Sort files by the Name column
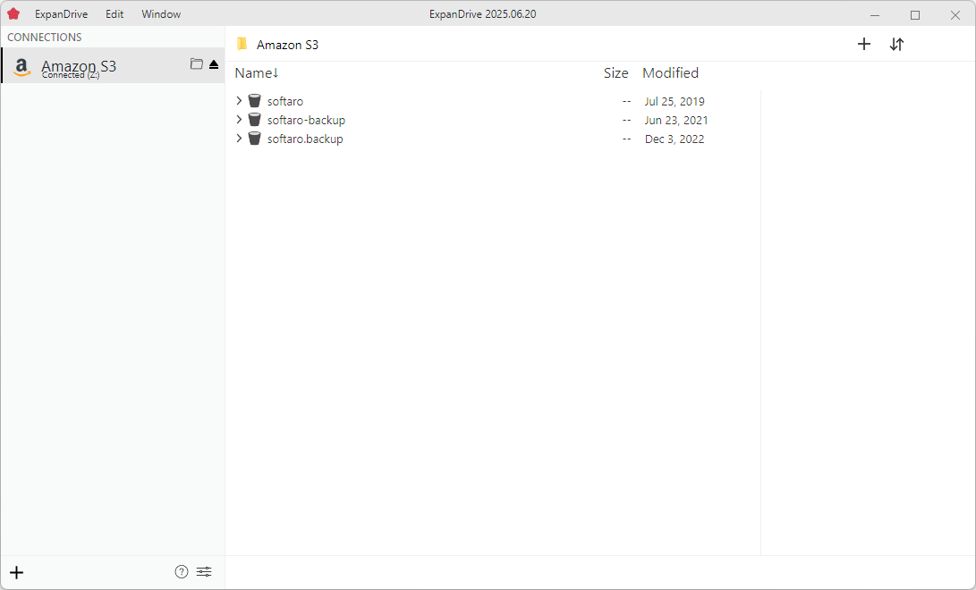Screen dimensions: 976x590 pyautogui.click(x=257, y=72)
